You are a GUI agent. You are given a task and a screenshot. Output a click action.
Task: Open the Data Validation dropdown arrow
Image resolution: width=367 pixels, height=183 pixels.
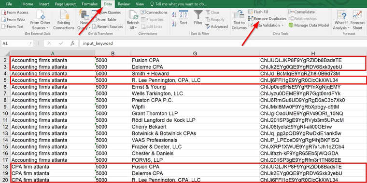click(282, 25)
